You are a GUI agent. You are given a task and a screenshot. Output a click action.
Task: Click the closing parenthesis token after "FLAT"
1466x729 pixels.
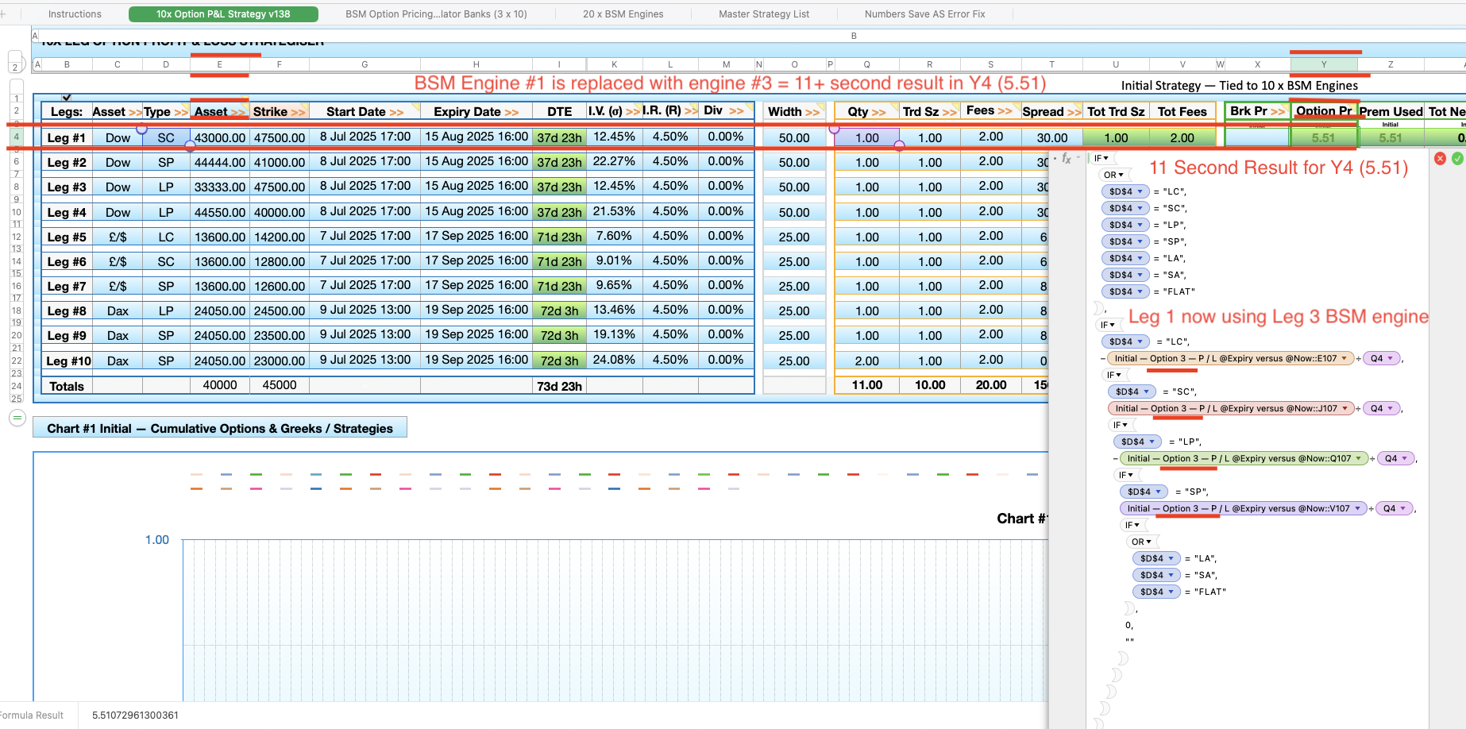coord(1099,307)
